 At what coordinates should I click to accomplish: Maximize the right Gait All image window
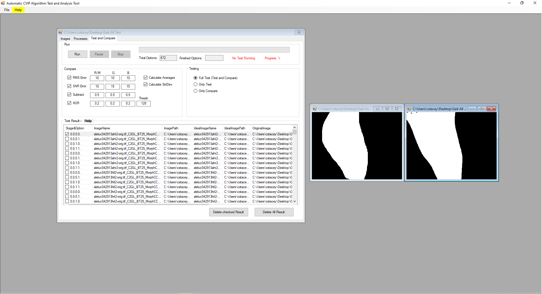pyautogui.click(x=482, y=109)
